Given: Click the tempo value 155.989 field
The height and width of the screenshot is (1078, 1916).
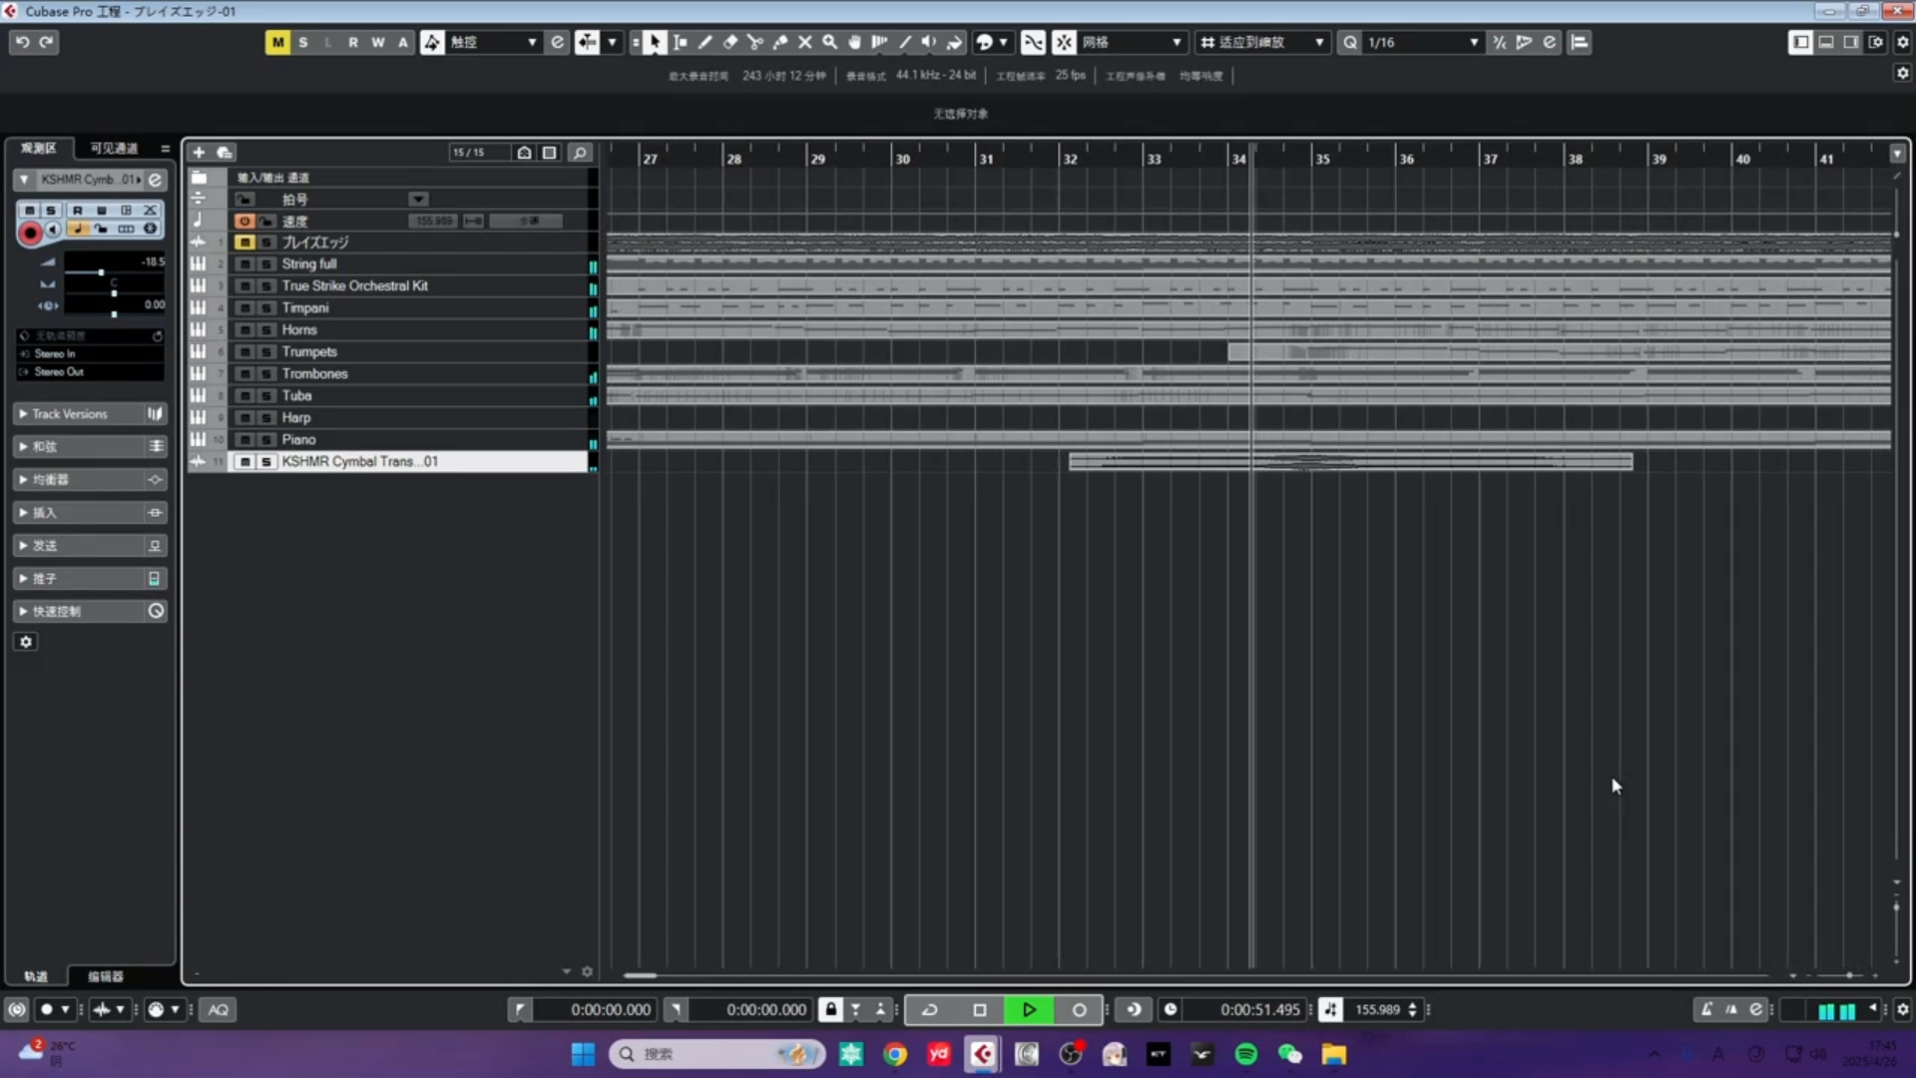Looking at the screenshot, I should coord(1377,1009).
